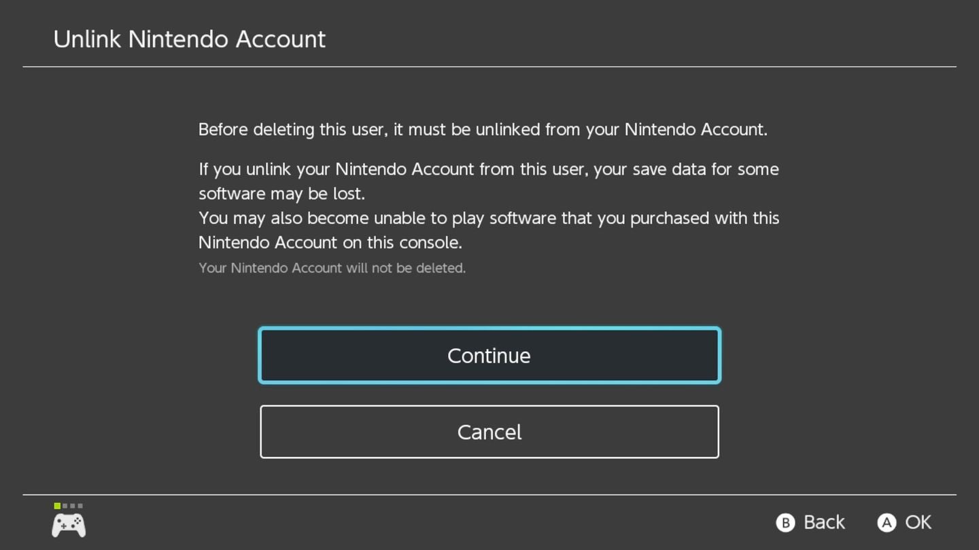Click the circled A glyph beside OK
This screenshot has width=979, height=550.
(887, 522)
